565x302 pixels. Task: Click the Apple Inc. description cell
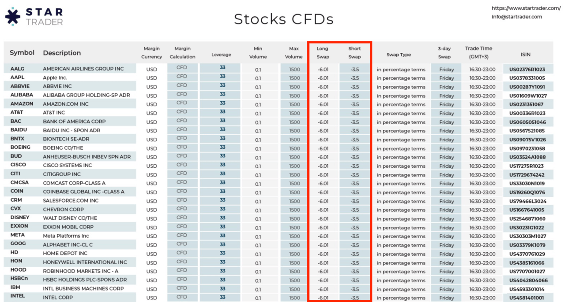[56, 77]
